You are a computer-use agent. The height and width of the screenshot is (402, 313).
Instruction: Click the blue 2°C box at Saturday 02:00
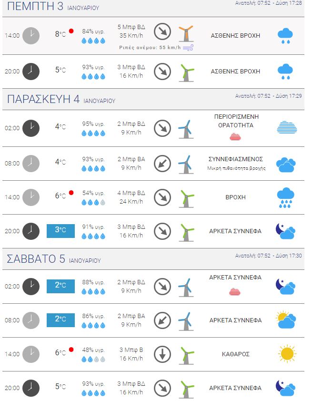click(x=61, y=287)
